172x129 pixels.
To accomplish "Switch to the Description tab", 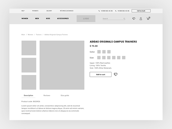I will (x=28, y=95).
